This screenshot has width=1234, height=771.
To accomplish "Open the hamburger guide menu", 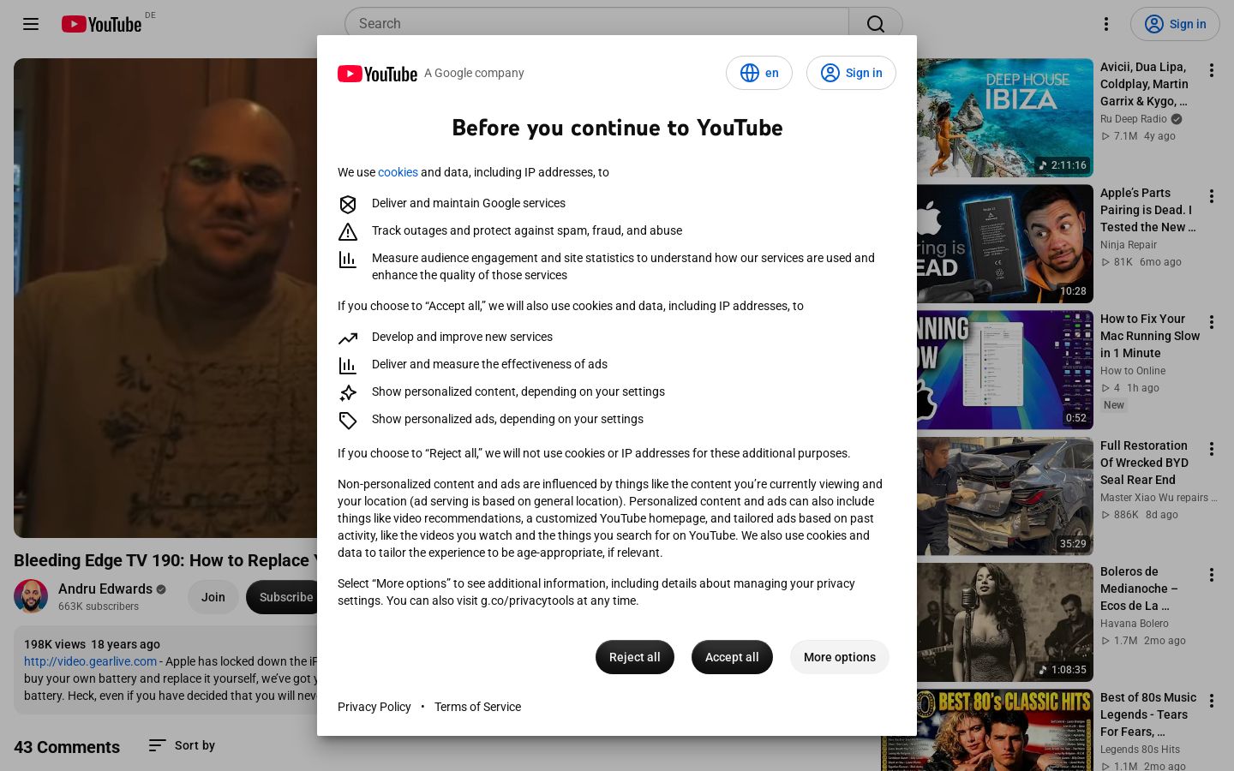I will pos(31,24).
